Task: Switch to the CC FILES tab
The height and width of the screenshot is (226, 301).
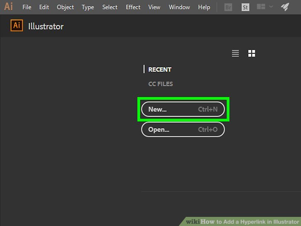Action: (160, 84)
